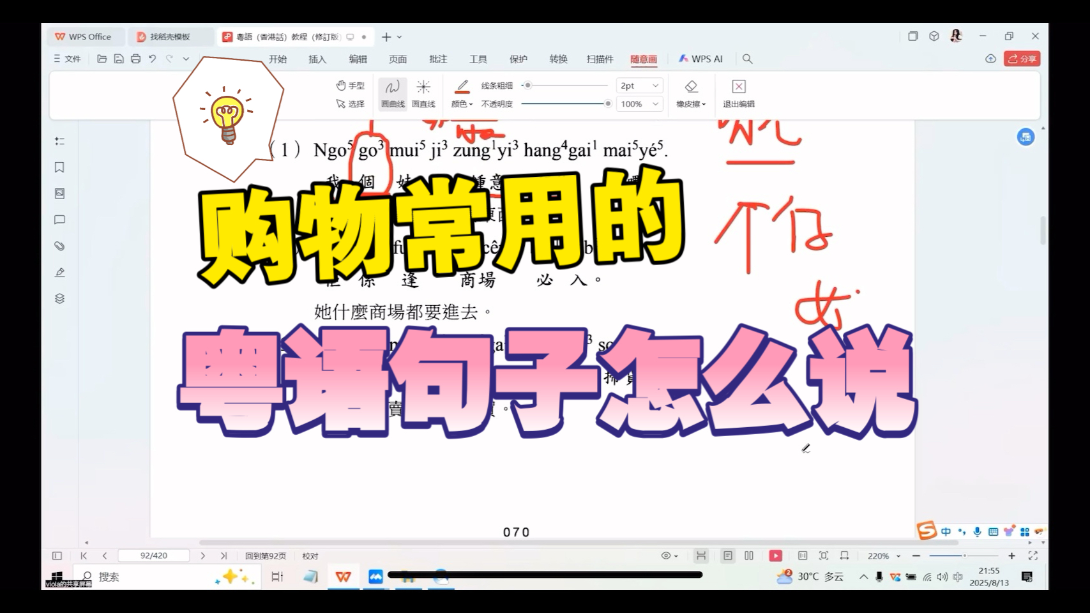1090x613 pixels.
Task: Click the open folder icon in quick toolbar
Action: coord(102,59)
